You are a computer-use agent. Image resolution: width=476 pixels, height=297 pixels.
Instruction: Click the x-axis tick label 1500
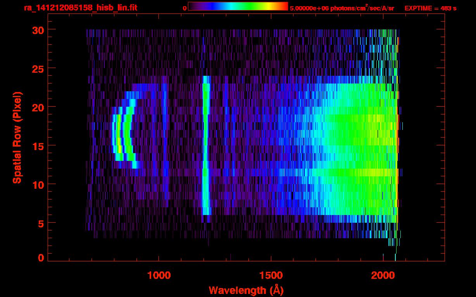coord(271,275)
